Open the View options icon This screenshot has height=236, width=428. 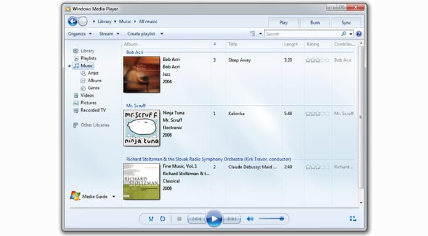pos(253,34)
